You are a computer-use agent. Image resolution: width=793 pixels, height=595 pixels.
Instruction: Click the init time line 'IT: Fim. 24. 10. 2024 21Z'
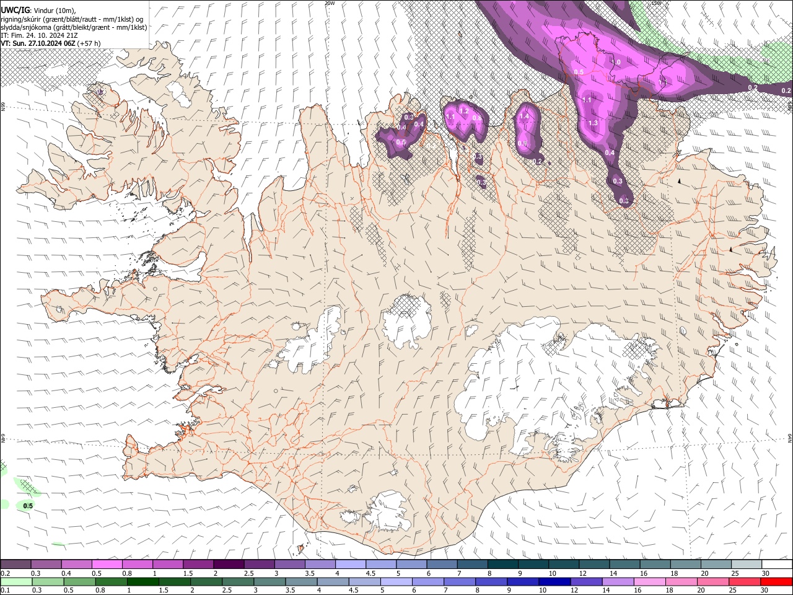coord(39,35)
